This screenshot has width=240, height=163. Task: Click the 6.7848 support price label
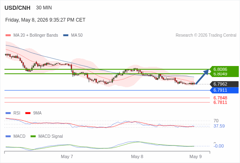click(220, 98)
